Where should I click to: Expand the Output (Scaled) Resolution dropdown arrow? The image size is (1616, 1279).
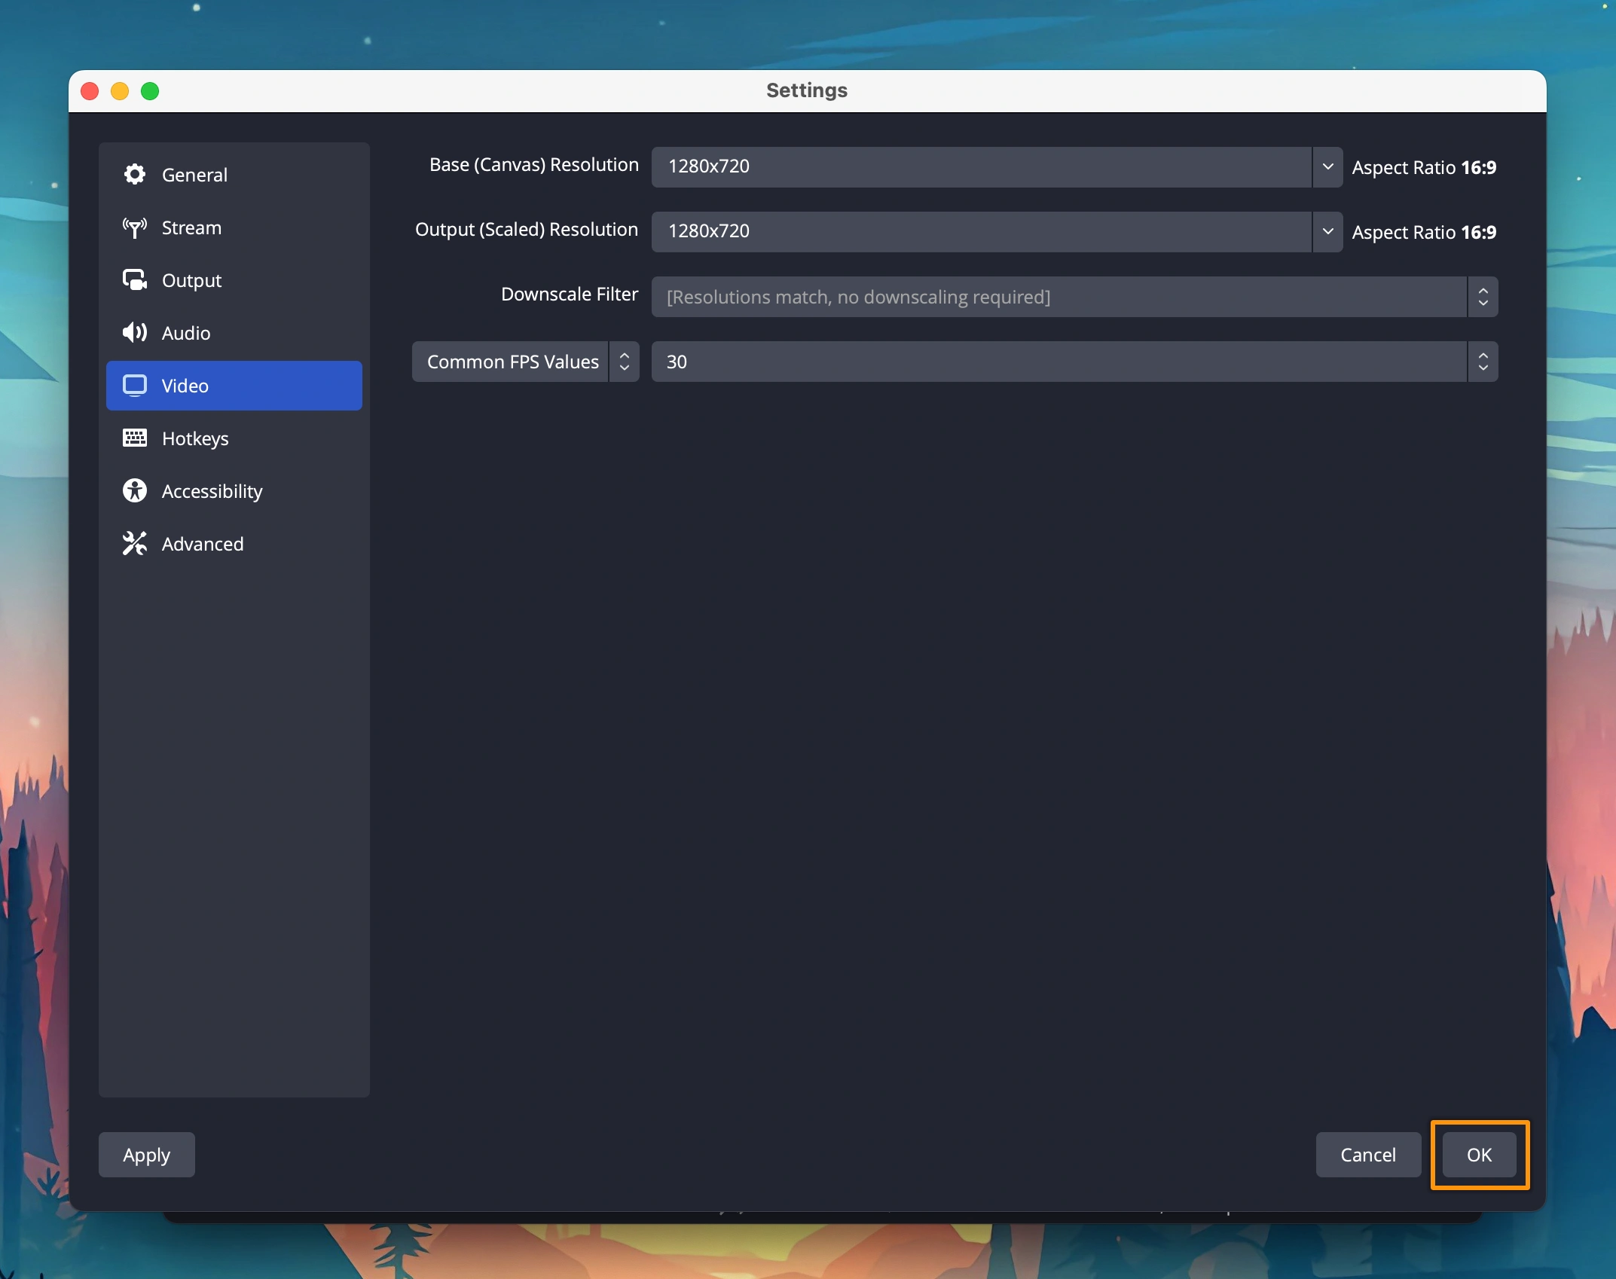pos(1327,231)
